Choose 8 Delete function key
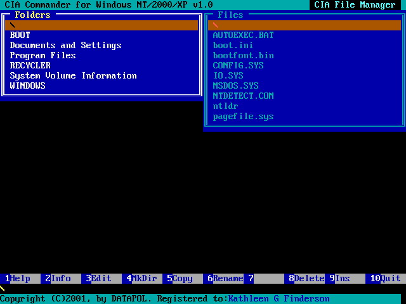The image size is (406, 304). point(304,279)
